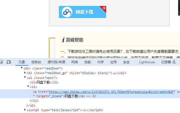Click the == $0 marker text
The width and height of the screenshot is (180, 113).
pyautogui.click(x=91, y=96)
